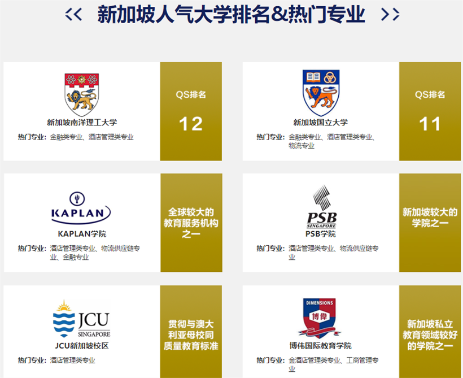Click the right double chevron beside title
463x378 pixels.
coord(390,14)
